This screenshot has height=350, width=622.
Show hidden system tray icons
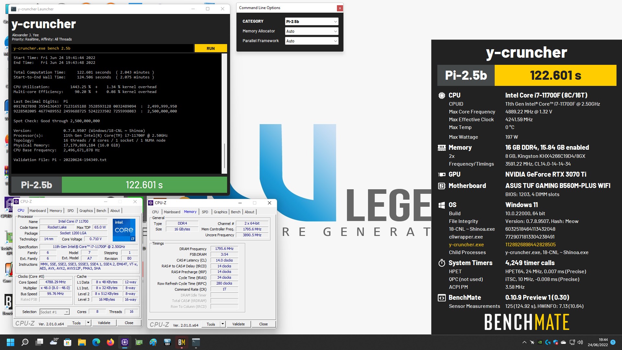[524, 342]
